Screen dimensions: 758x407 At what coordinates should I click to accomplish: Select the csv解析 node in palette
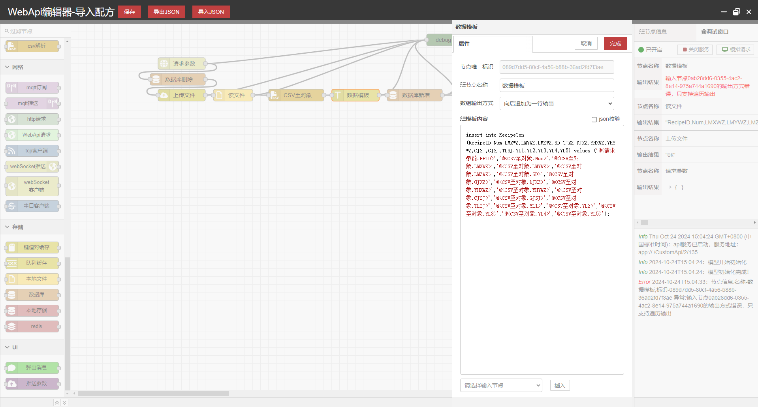(x=32, y=46)
